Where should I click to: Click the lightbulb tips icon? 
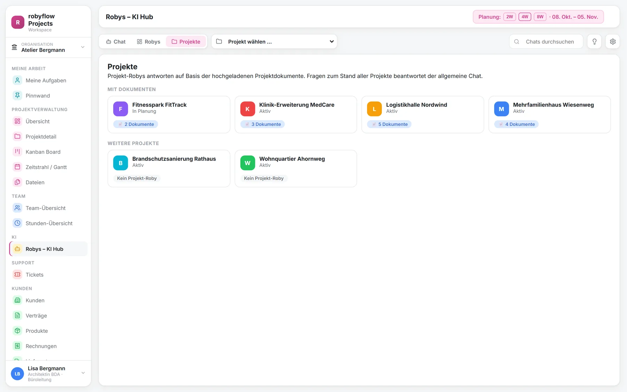[x=594, y=41]
